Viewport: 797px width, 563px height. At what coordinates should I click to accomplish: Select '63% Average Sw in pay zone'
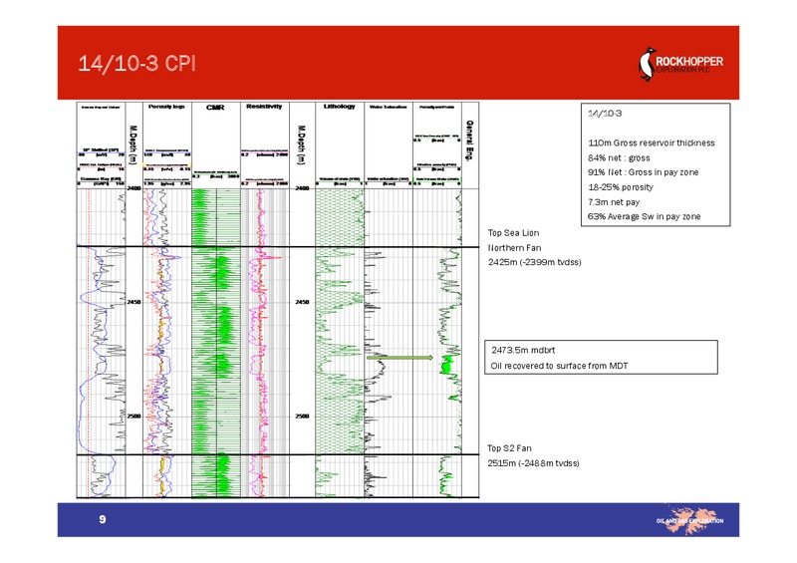click(x=644, y=216)
